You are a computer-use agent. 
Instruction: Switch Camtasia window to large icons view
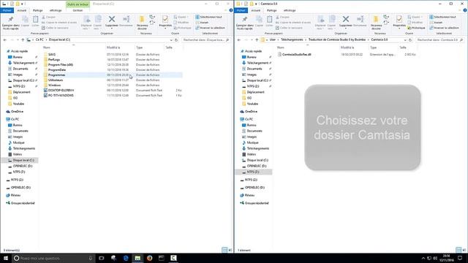point(464,250)
